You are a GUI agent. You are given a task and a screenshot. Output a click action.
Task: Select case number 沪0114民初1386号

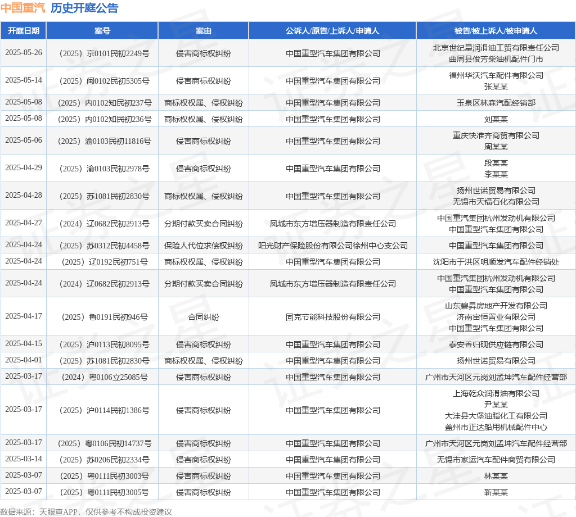(104, 410)
